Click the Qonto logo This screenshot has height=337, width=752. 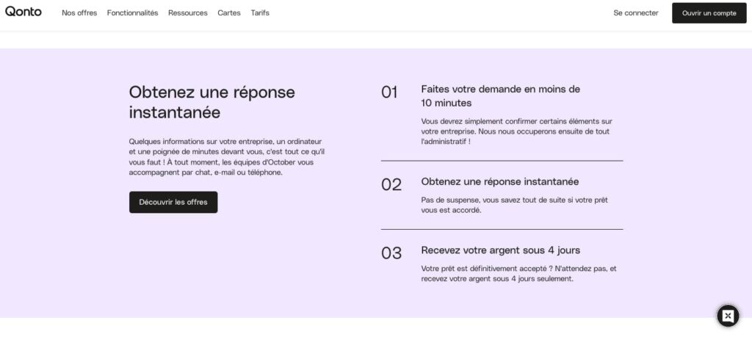pyautogui.click(x=23, y=12)
